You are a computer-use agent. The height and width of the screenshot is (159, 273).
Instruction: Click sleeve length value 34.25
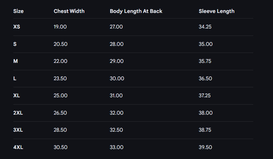point(205,27)
